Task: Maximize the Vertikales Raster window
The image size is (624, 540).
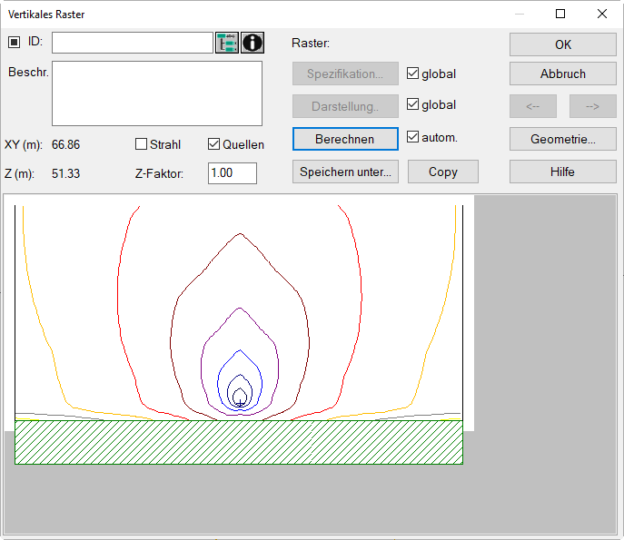Action: (x=560, y=14)
